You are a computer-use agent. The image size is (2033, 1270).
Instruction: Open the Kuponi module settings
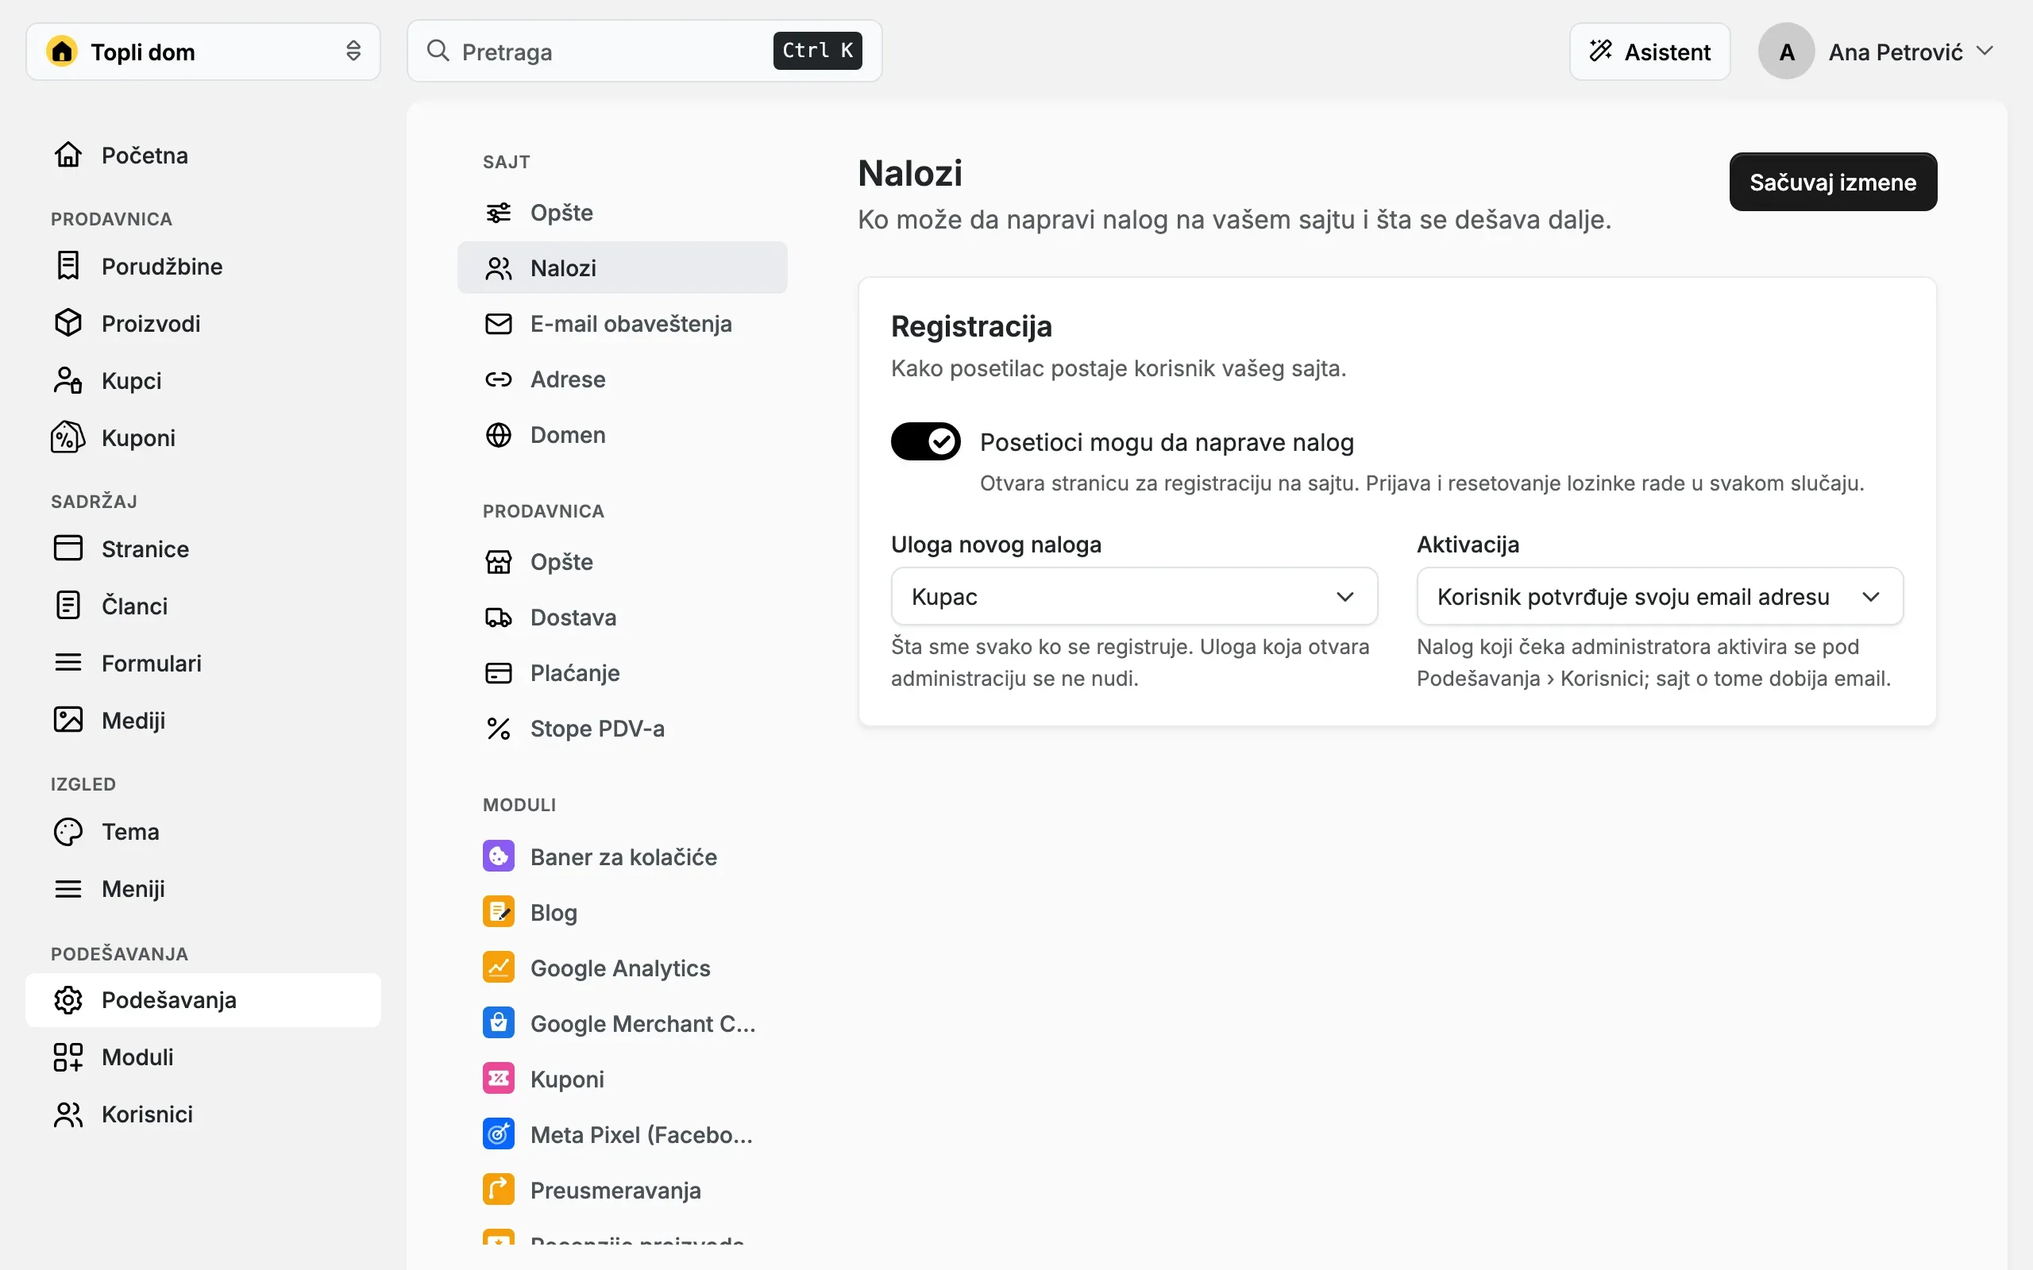coord(622,1079)
